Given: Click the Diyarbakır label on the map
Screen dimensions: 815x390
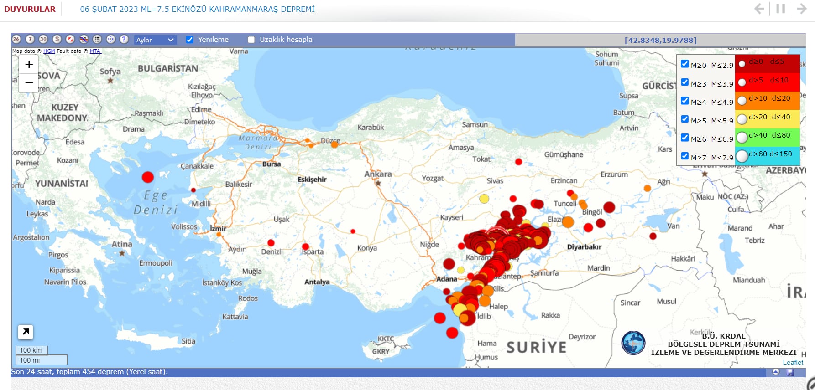Looking at the screenshot, I should (x=584, y=247).
